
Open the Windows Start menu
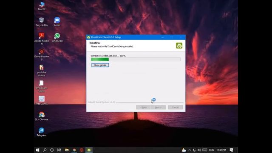[x=37, y=150]
